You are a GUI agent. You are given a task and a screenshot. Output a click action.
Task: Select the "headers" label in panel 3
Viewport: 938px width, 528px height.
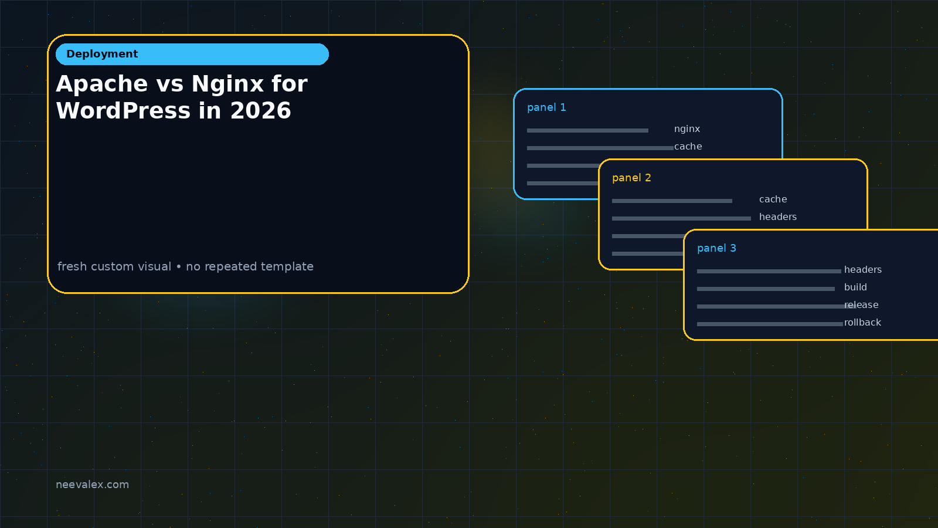(863, 270)
